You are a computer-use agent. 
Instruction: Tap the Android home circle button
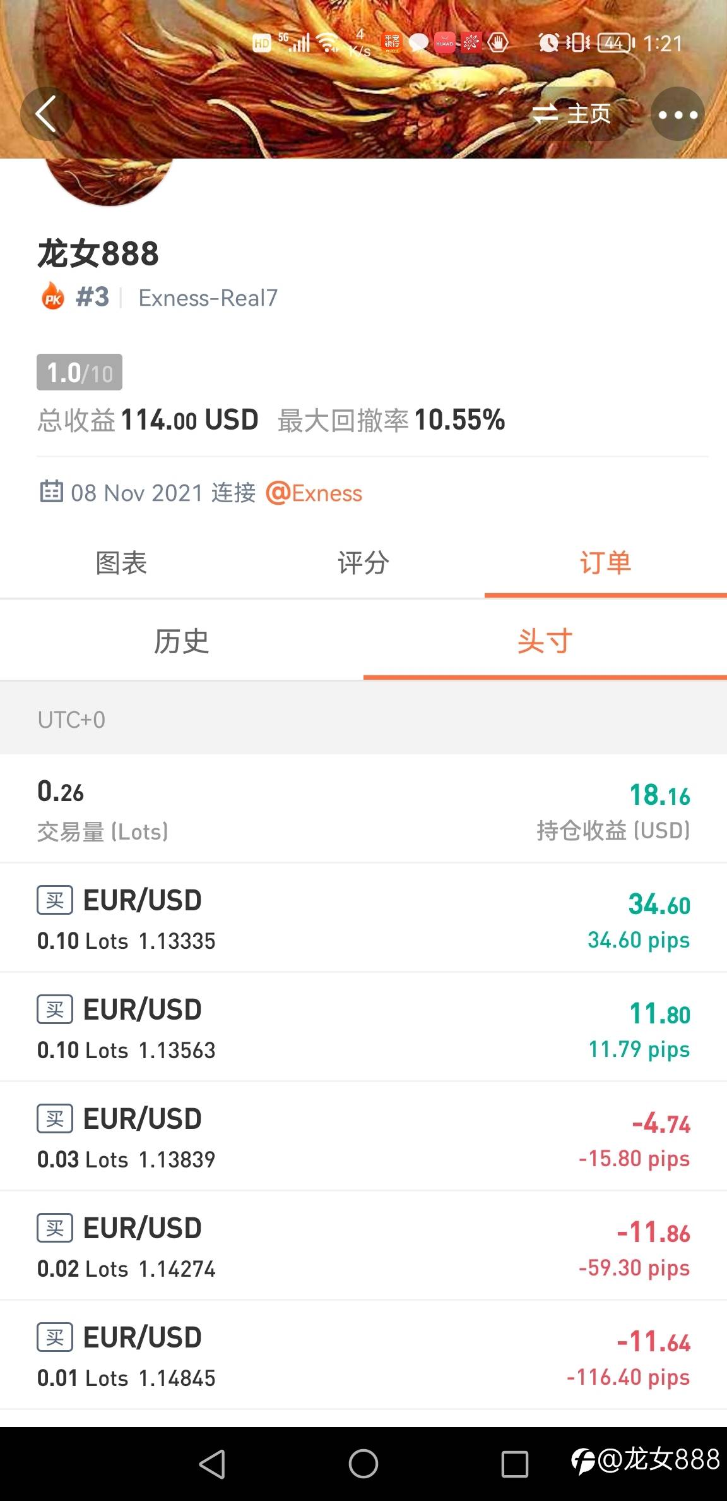click(363, 1464)
